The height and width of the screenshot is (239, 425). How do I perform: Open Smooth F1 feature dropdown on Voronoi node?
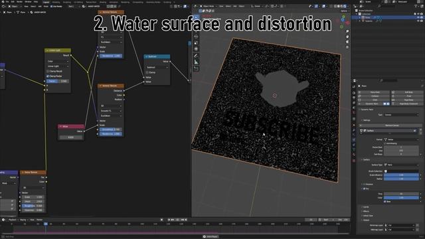pyautogui.click(x=111, y=111)
